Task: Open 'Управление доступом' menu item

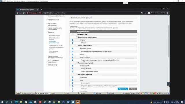Action: click(x=55, y=45)
